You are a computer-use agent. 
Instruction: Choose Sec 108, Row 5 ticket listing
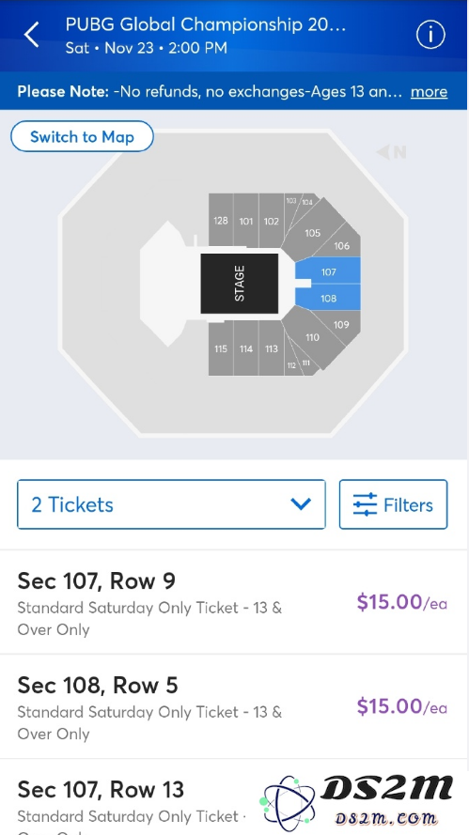[233, 706]
